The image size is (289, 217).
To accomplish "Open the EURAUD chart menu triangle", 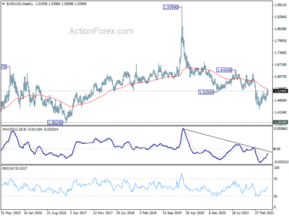I will coord(4,4).
